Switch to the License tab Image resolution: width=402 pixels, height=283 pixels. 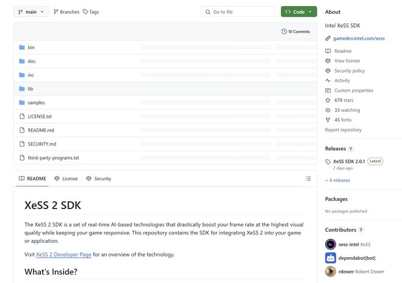click(x=66, y=178)
